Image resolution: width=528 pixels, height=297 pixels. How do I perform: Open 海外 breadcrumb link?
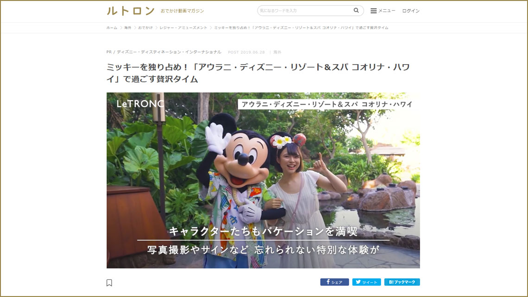click(128, 28)
